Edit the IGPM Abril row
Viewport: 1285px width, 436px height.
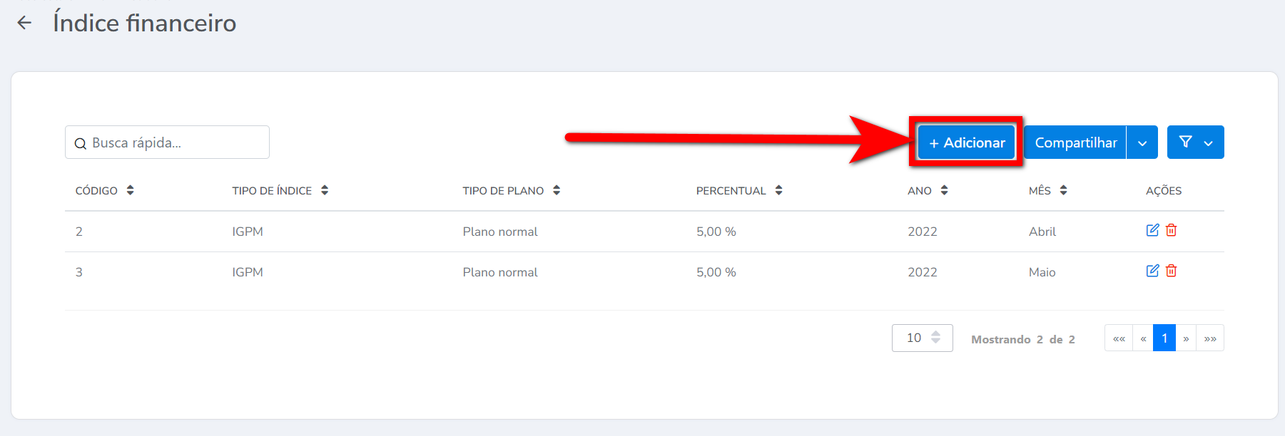pyautogui.click(x=1152, y=230)
